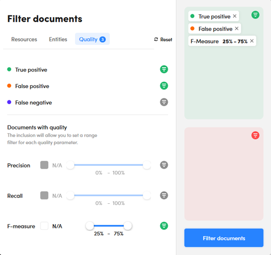Check the F-measure N/A checkbox
The width and height of the screenshot is (271, 255).
coord(44,226)
